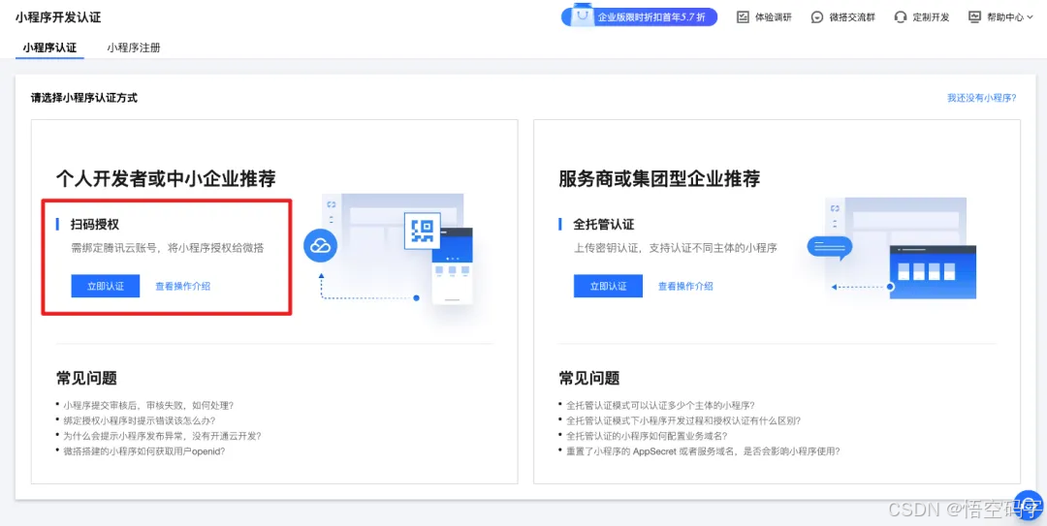
Task: Expand the 帮助中心 dropdown arrow
Action: point(1030,18)
